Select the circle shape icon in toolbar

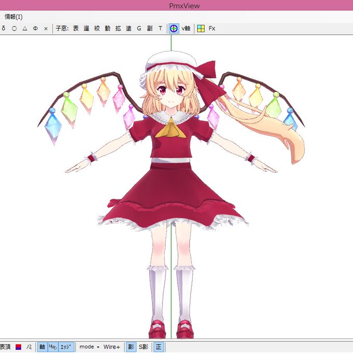(x=14, y=29)
